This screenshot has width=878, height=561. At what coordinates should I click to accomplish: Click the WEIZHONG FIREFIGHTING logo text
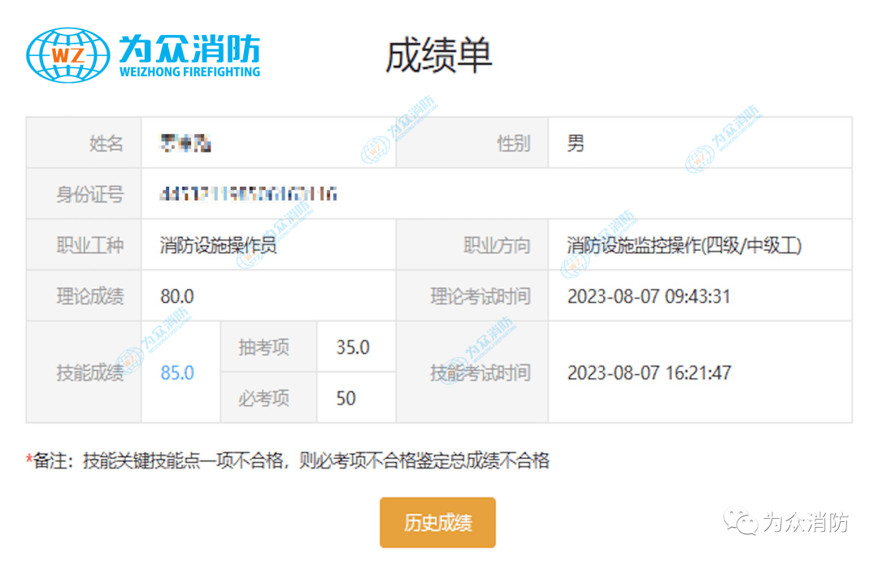point(189,71)
